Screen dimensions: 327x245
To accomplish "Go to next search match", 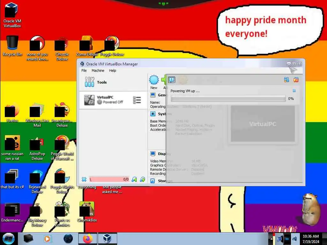I will click(x=142, y=179).
